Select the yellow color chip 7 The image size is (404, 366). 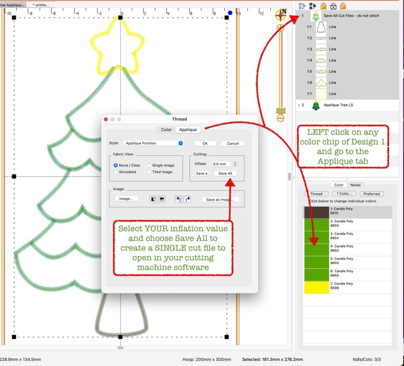[315, 287]
